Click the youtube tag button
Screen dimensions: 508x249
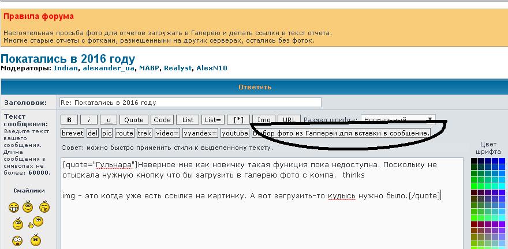(235, 133)
